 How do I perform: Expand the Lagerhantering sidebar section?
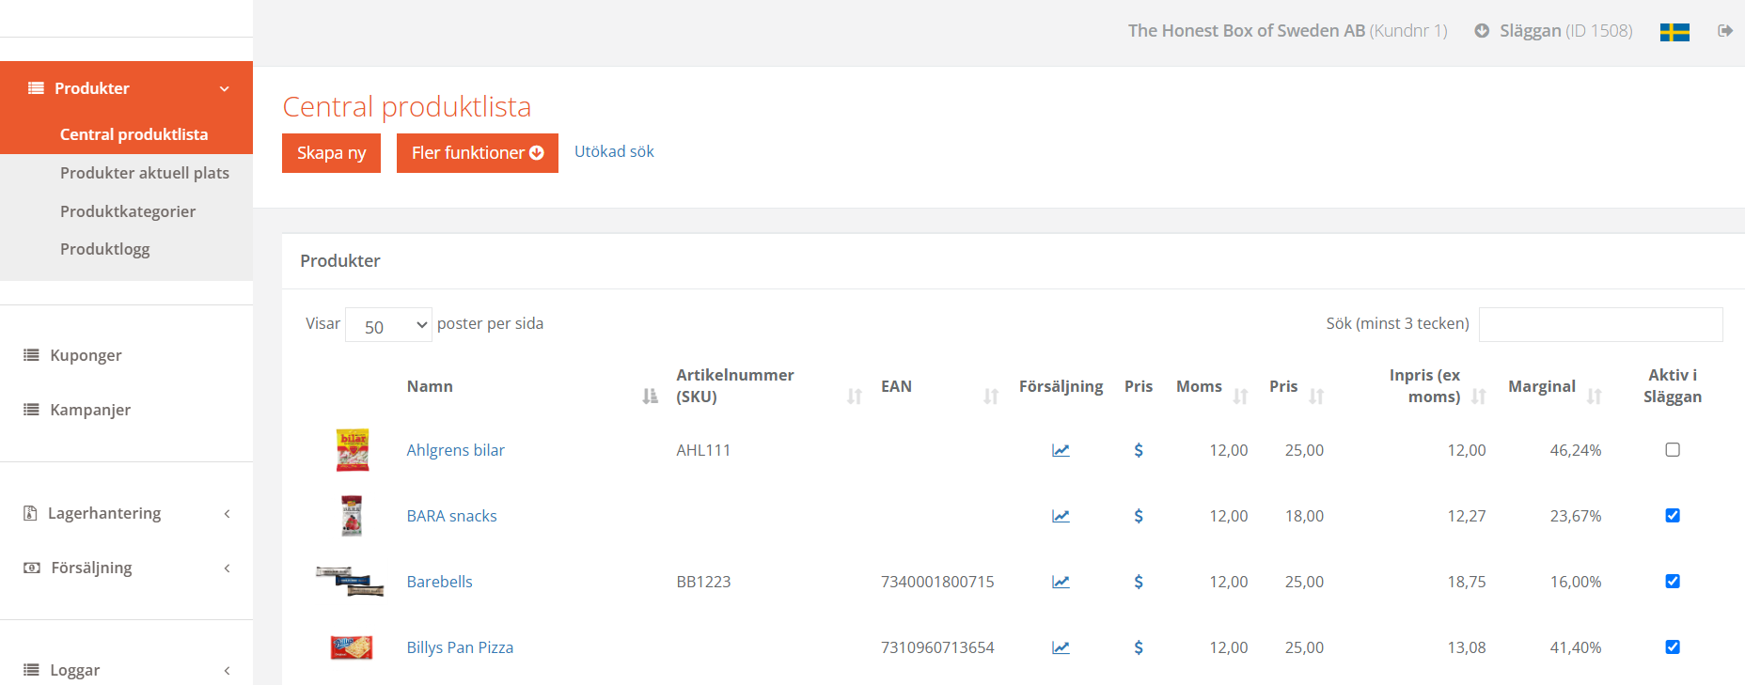point(126,513)
